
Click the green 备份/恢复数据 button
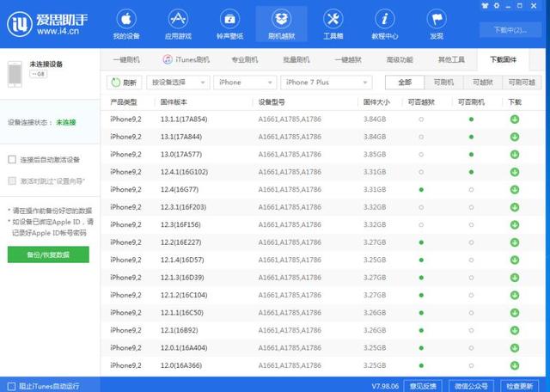point(48,255)
